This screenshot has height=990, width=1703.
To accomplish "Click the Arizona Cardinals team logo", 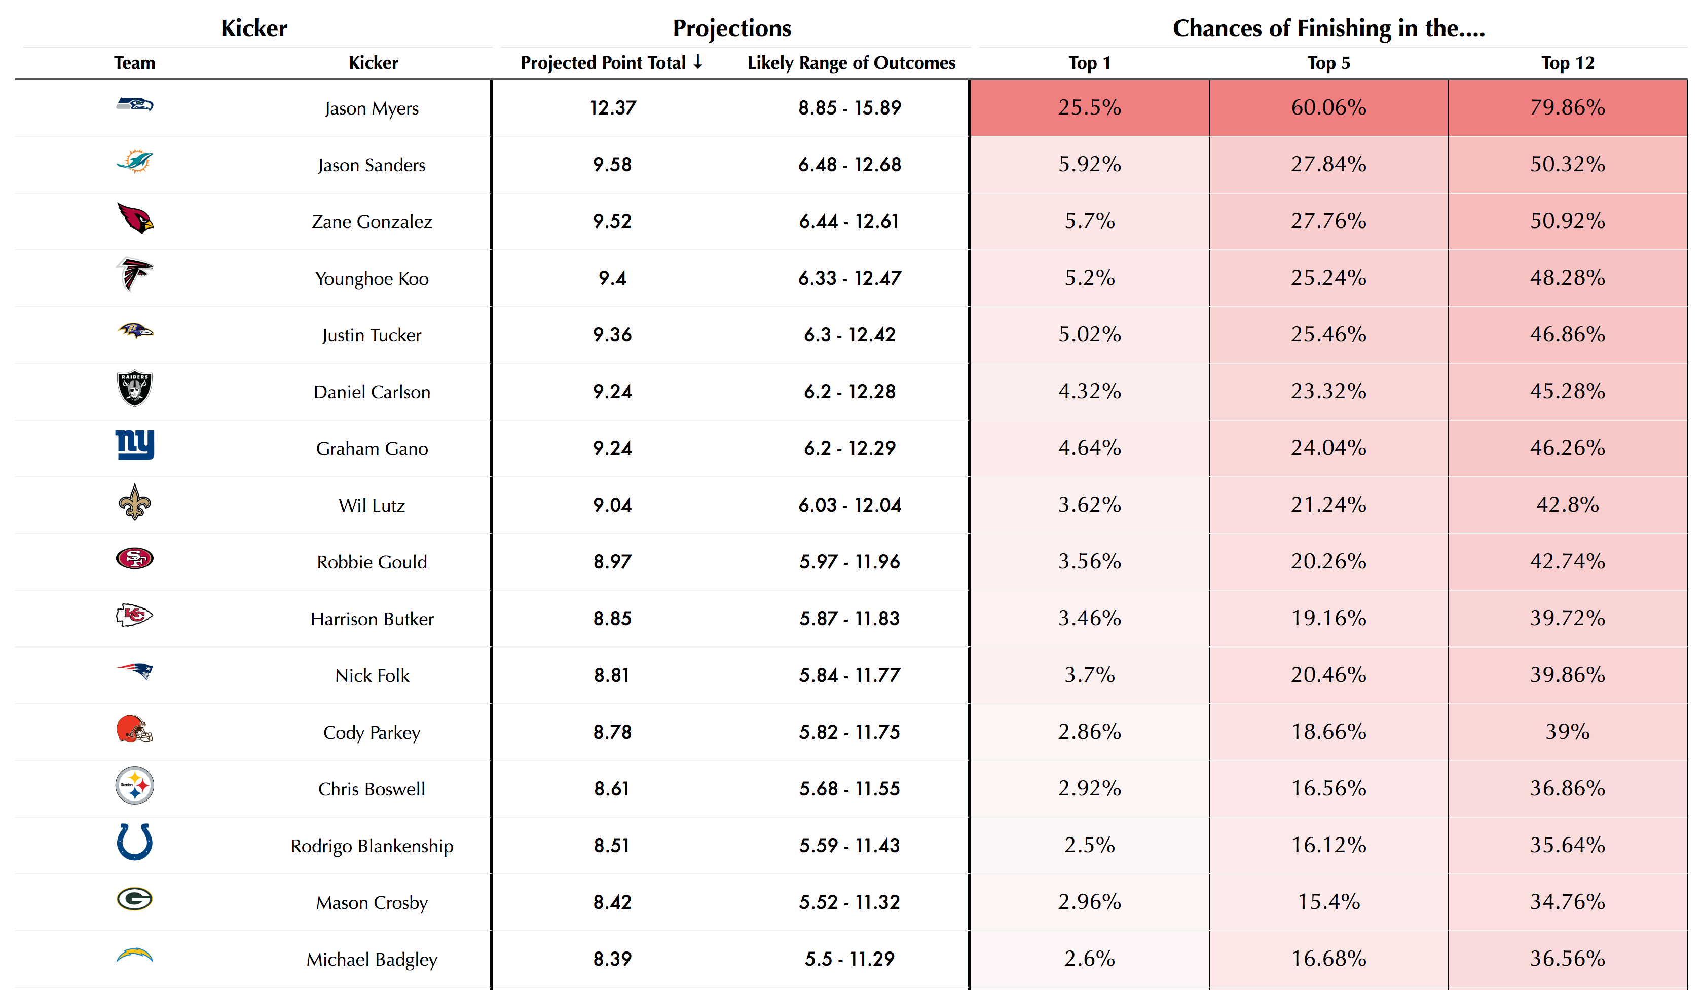I will pyautogui.click(x=134, y=219).
